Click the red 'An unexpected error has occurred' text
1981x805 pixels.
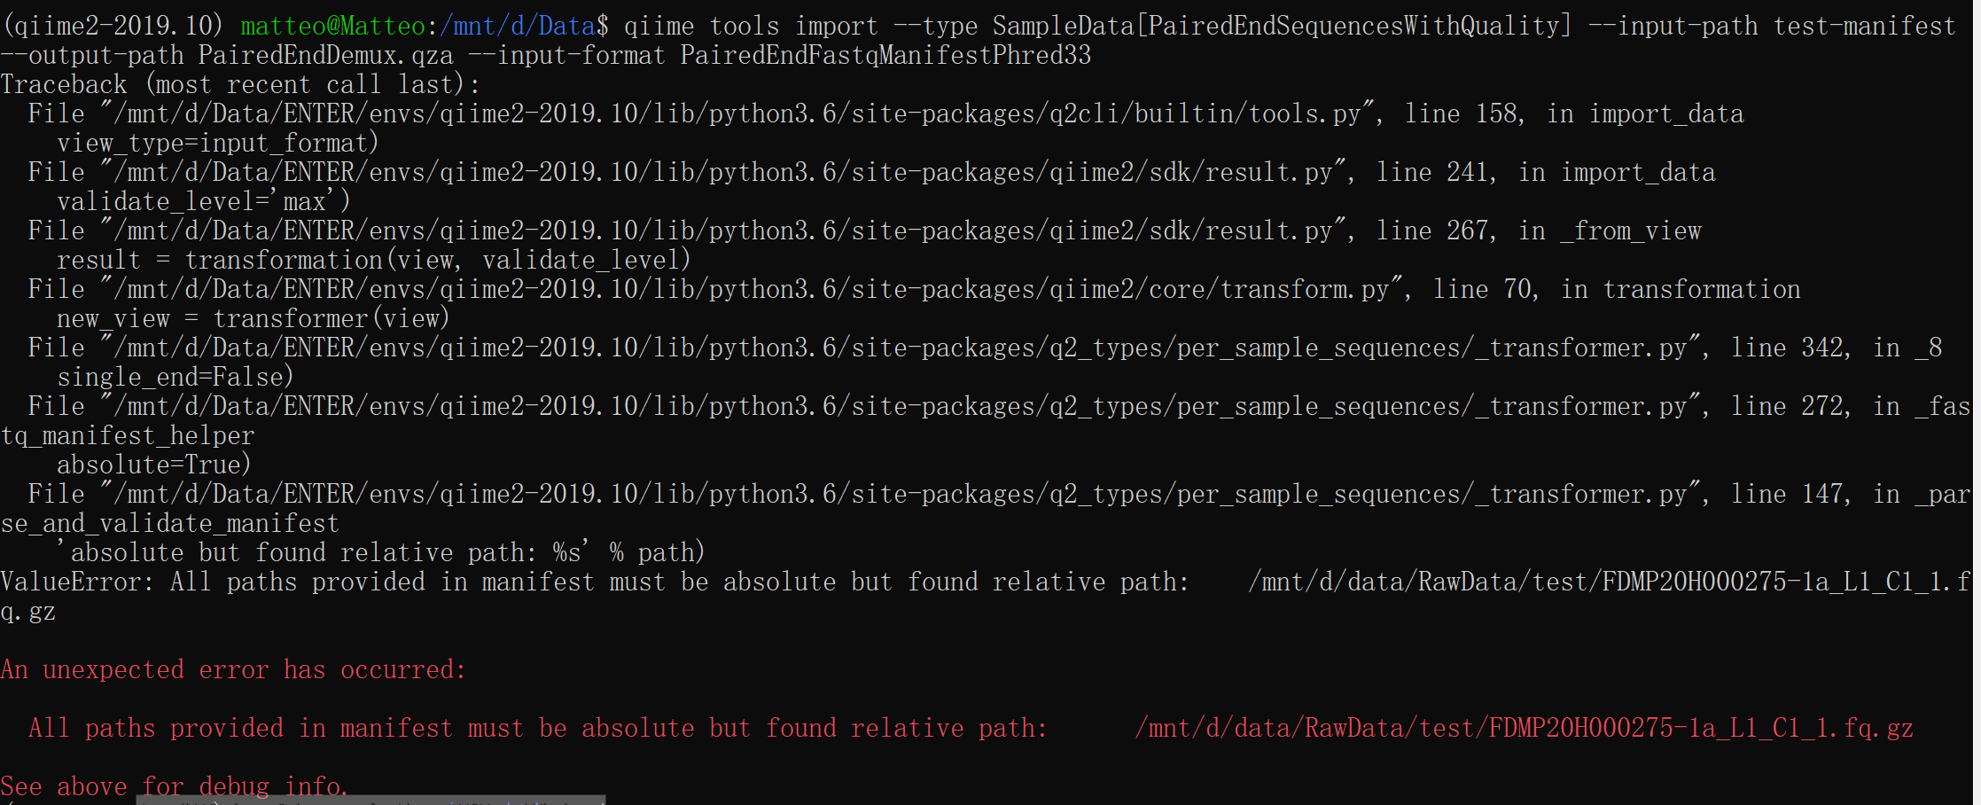233,669
